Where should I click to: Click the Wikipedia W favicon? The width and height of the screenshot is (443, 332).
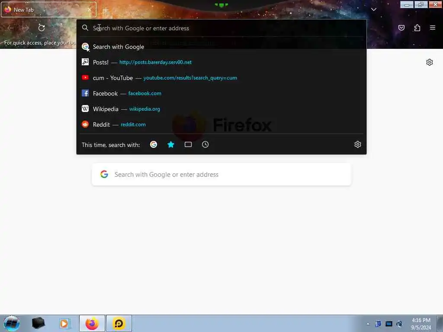pos(85,109)
